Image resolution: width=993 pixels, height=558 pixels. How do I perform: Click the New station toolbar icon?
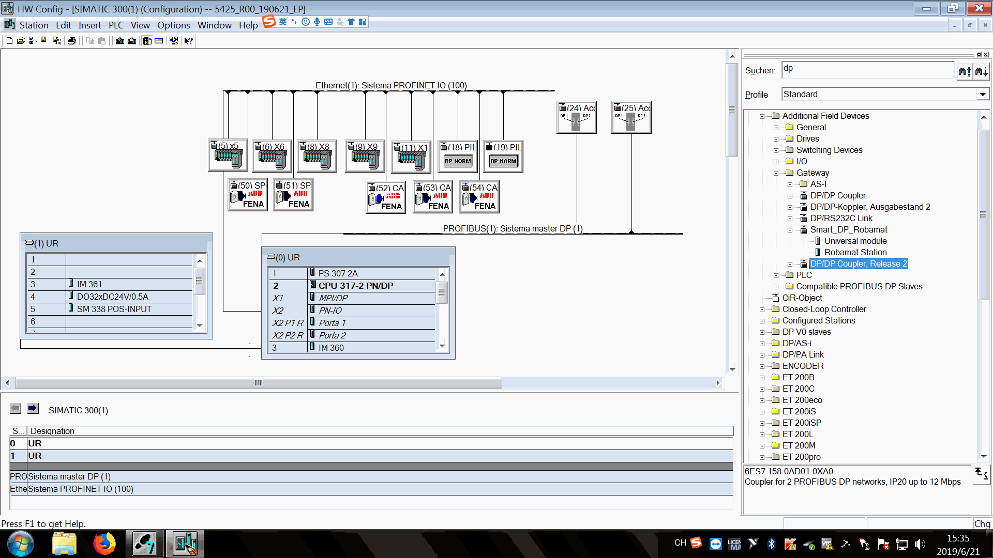click(9, 41)
